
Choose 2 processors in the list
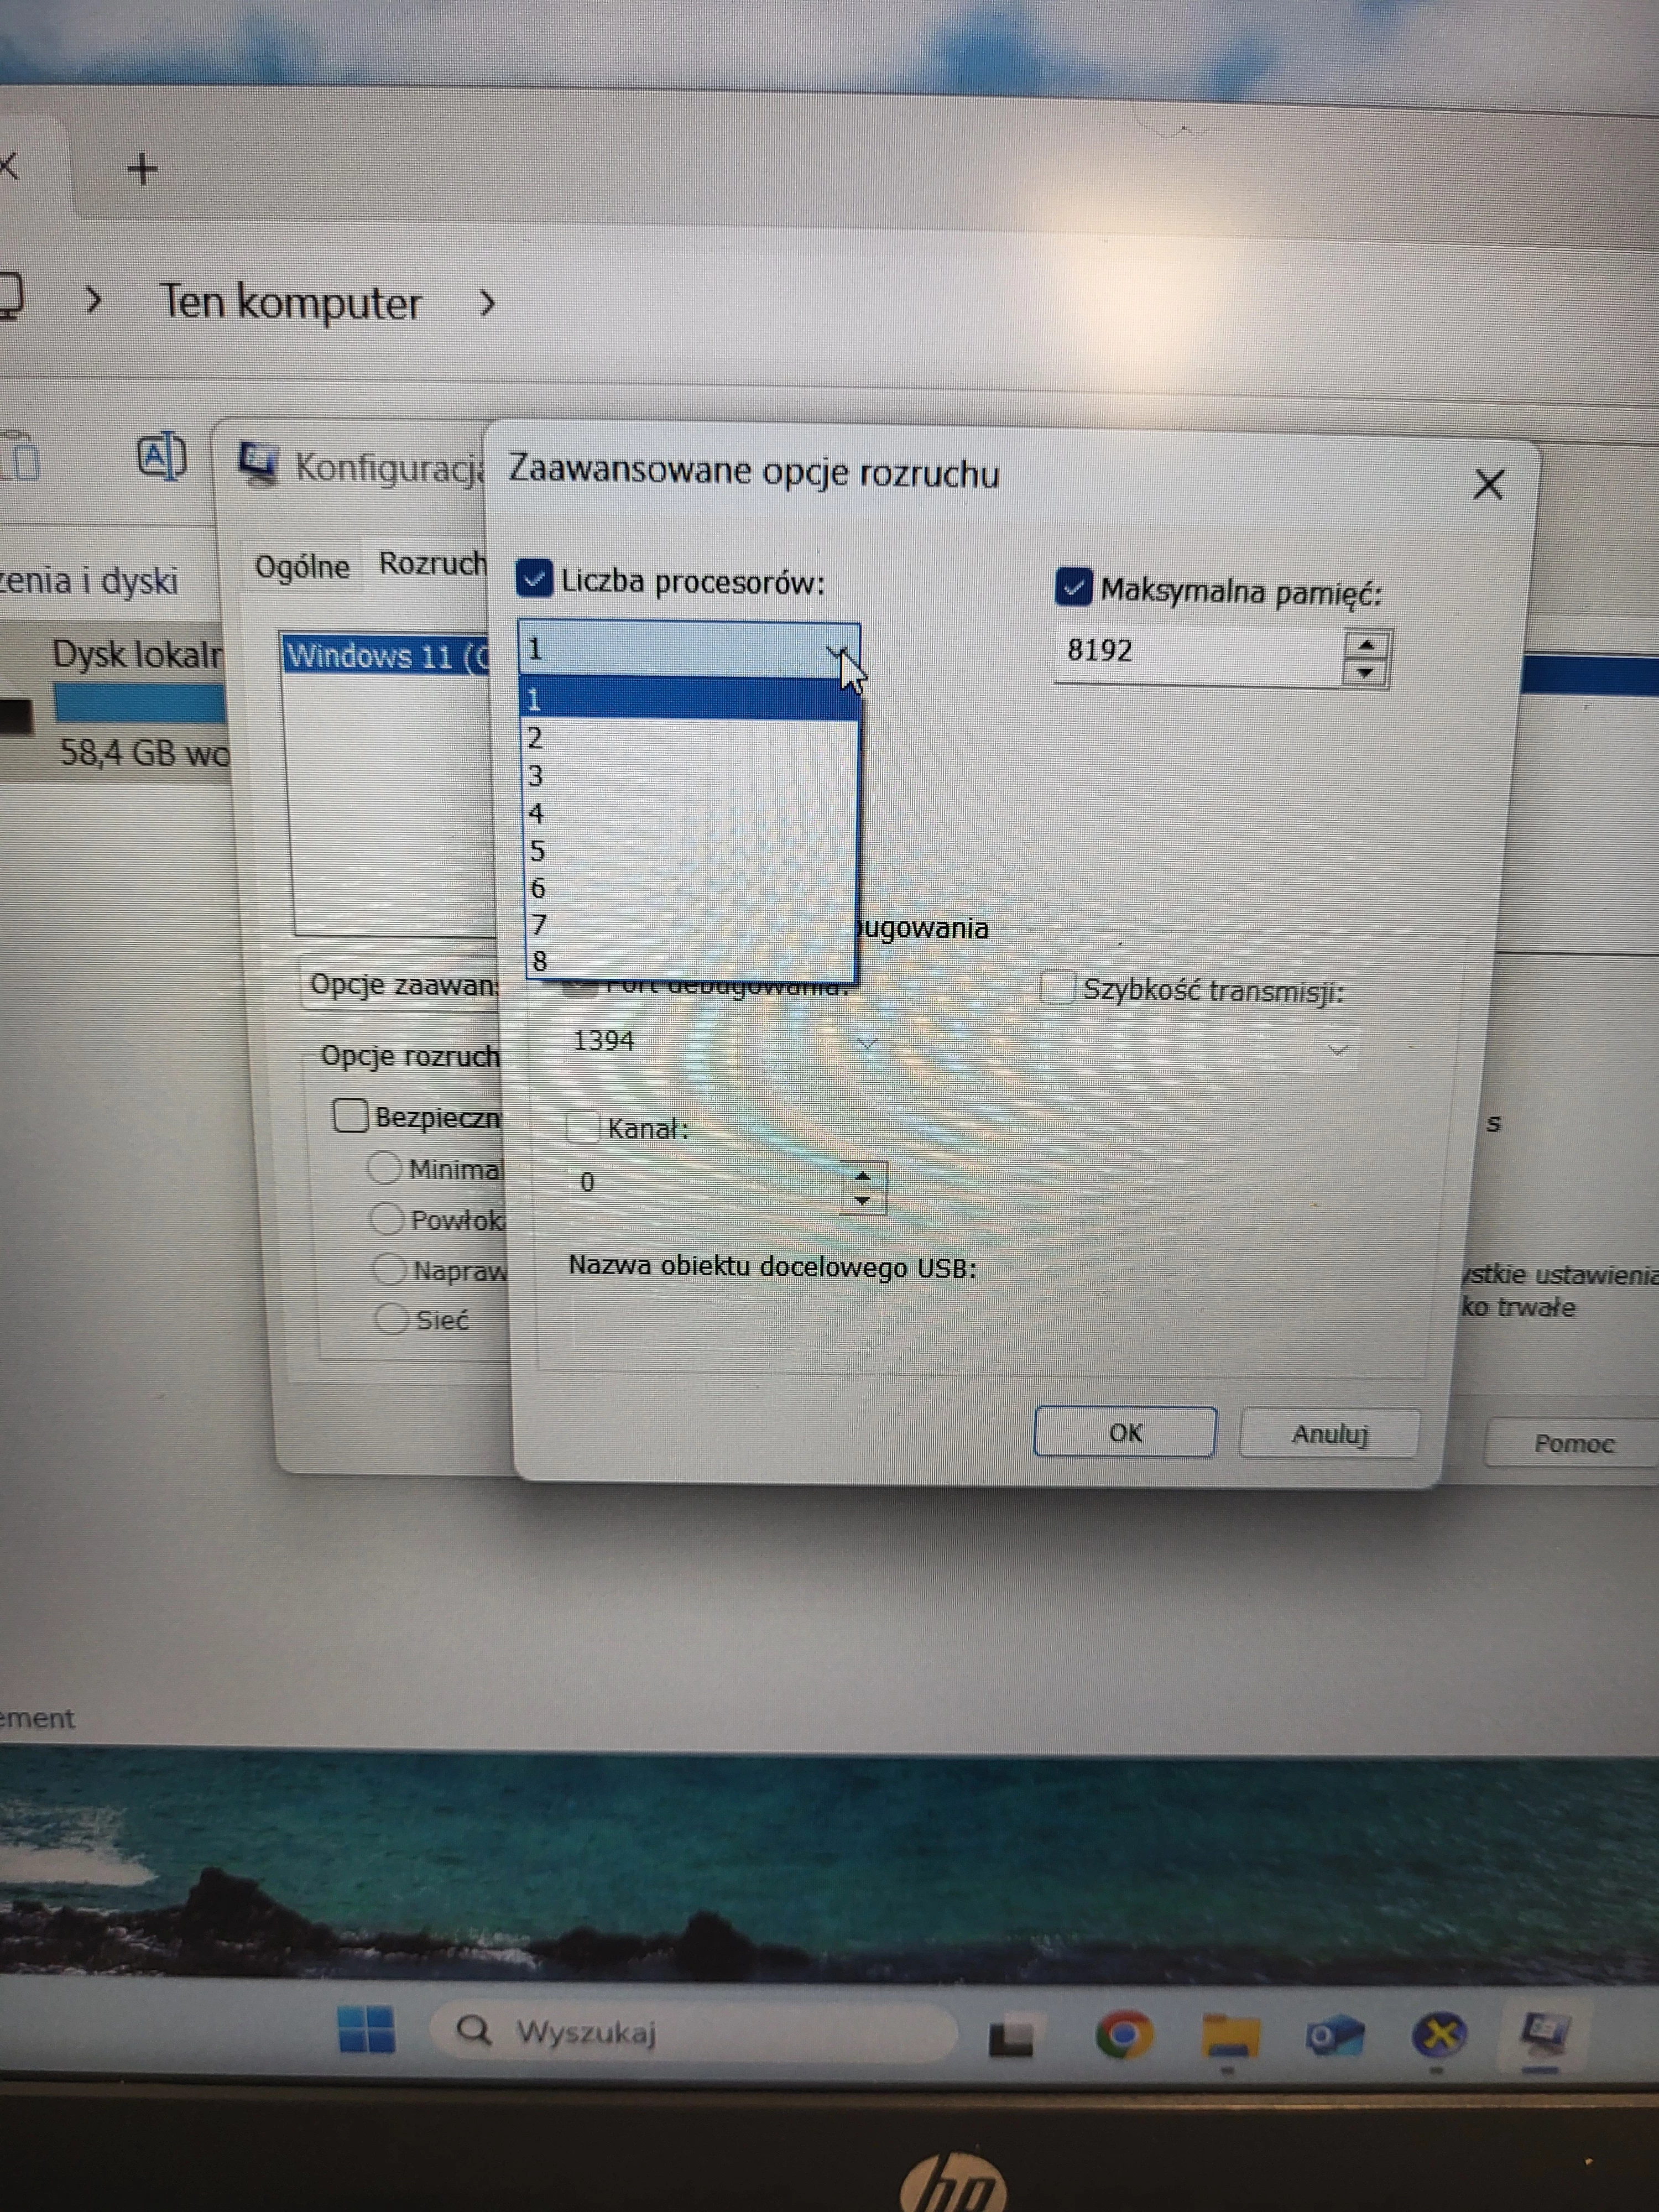689,738
